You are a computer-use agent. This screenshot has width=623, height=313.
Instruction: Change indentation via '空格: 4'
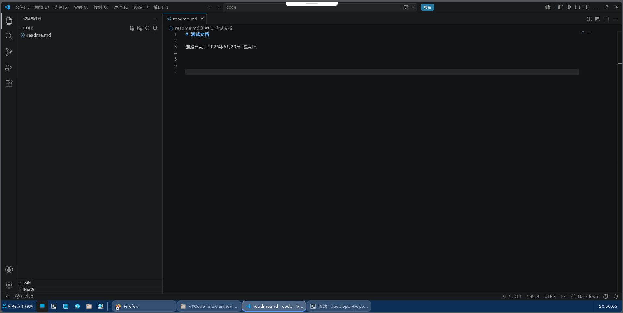[533, 296]
